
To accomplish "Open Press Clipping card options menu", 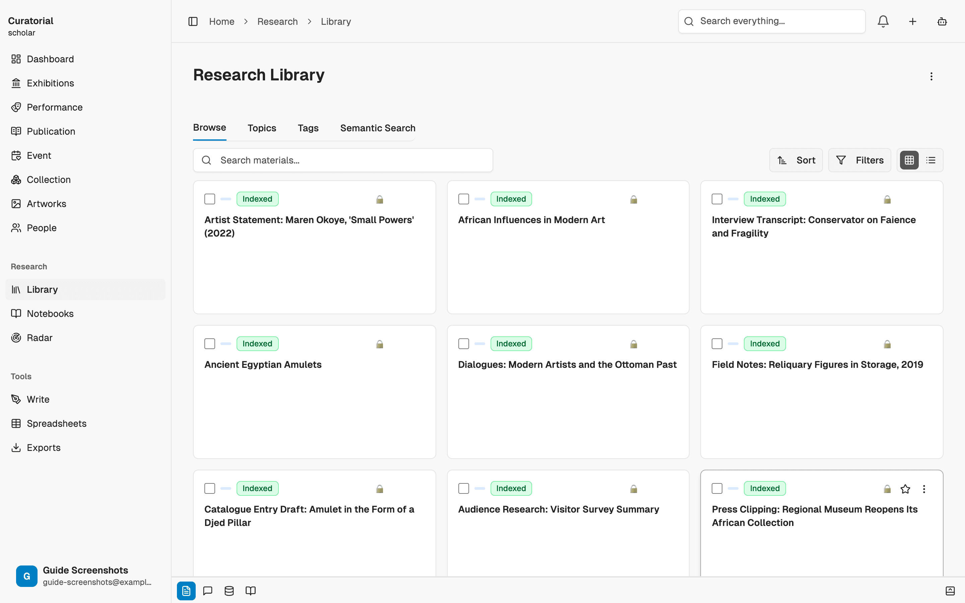I will (924, 489).
